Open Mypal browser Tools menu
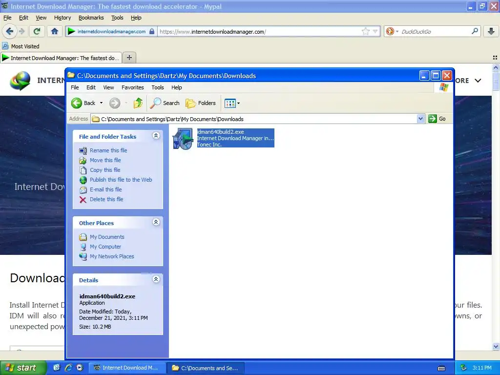 pyautogui.click(x=117, y=18)
